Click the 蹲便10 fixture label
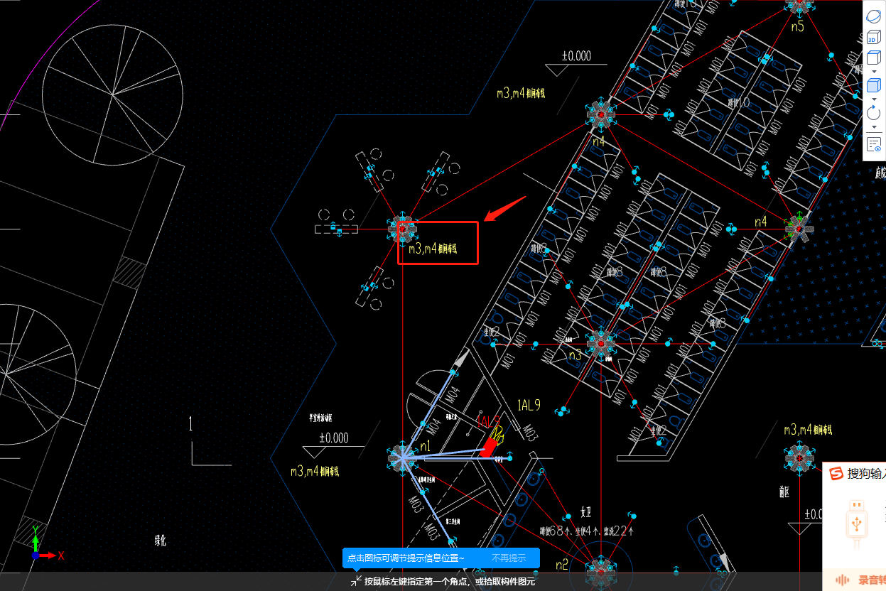Image resolution: width=886 pixels, height=591 pixels. [x=739, y=103]
